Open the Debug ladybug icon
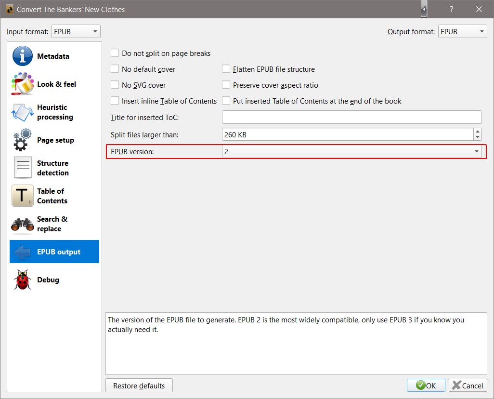Image resolution: width=494 pixels, height=399 pixels. point(22,280)
